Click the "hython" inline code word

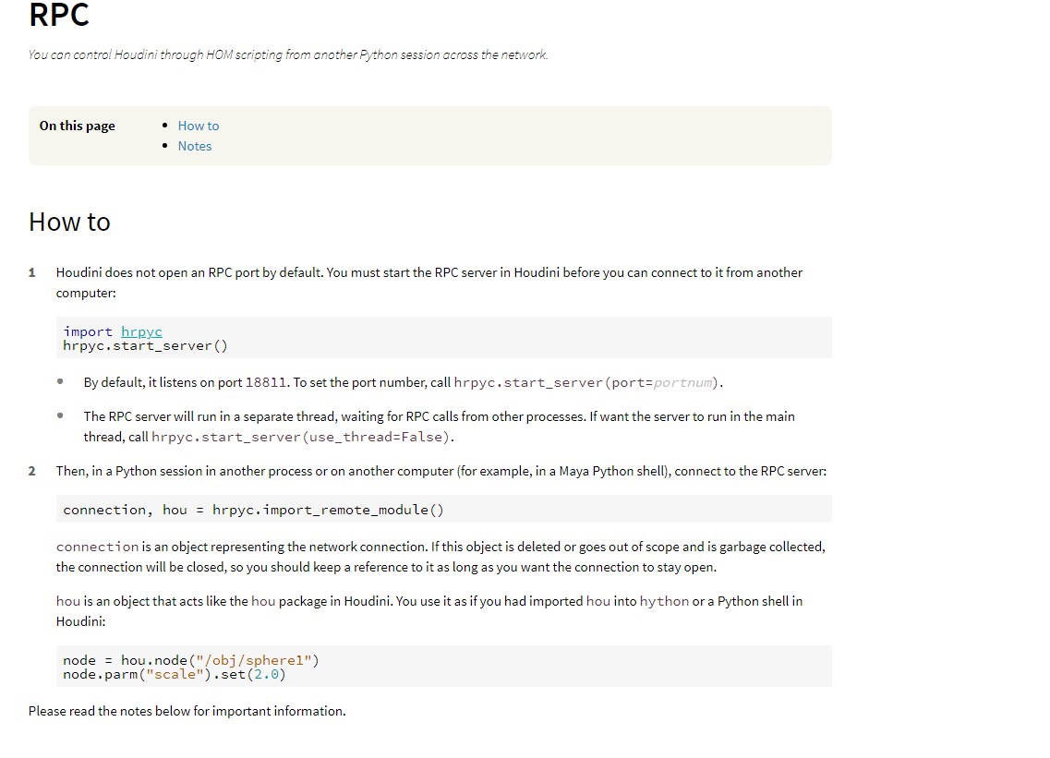tap(664, 601)
